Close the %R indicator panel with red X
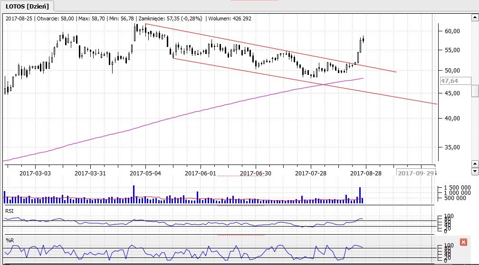 (x=464, y=242)
